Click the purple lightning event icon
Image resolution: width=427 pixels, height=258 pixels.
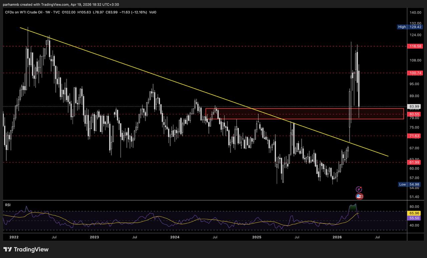pyautogui.click(x=359, y=189)
